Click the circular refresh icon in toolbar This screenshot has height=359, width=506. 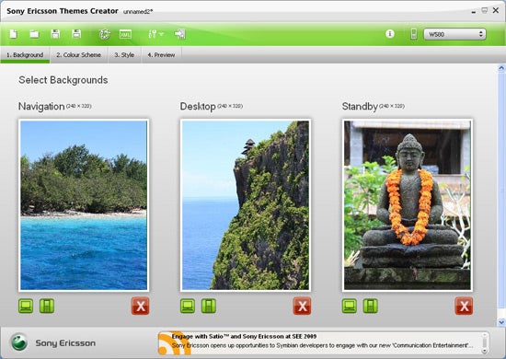tap(105, 34)
